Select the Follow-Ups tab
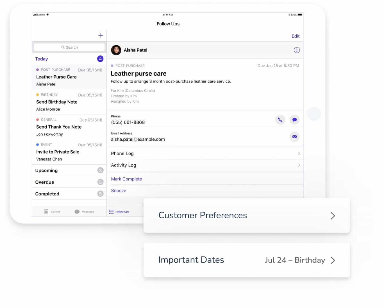Screen dimensions: 384x308 point(119,212)
